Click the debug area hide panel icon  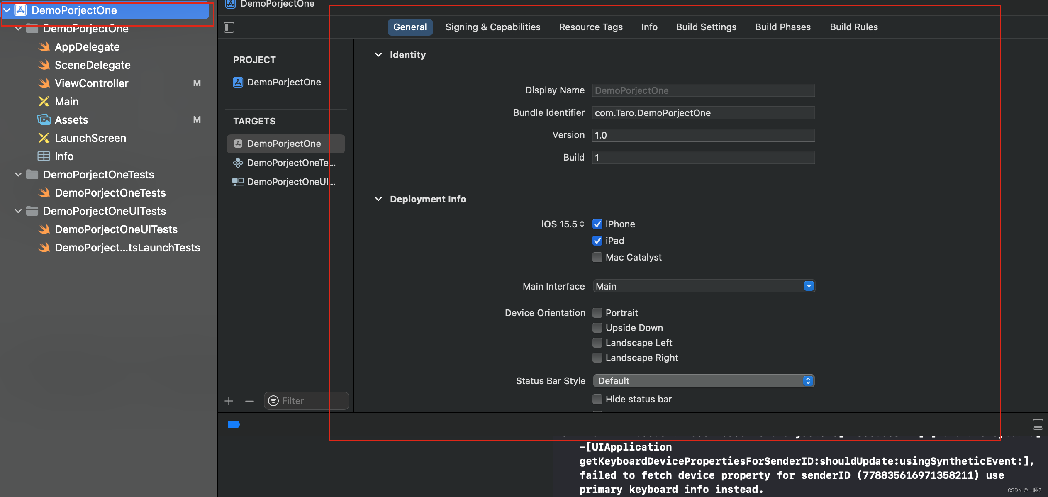pos(1038,424)
